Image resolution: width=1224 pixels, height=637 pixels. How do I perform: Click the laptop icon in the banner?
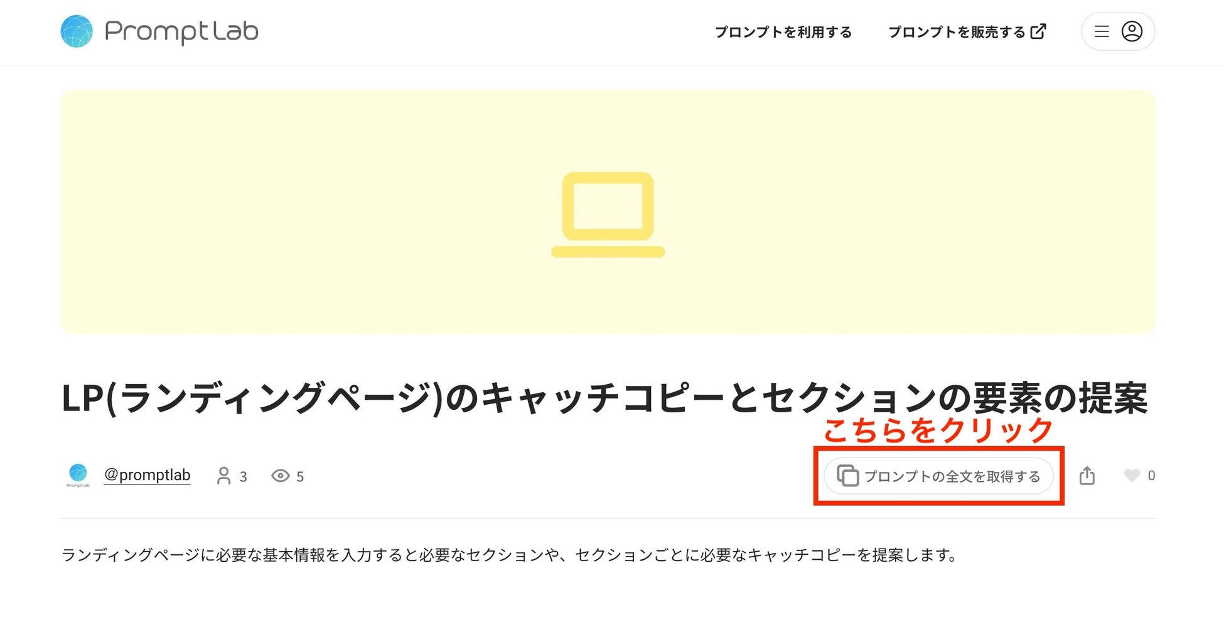[608, 215]
